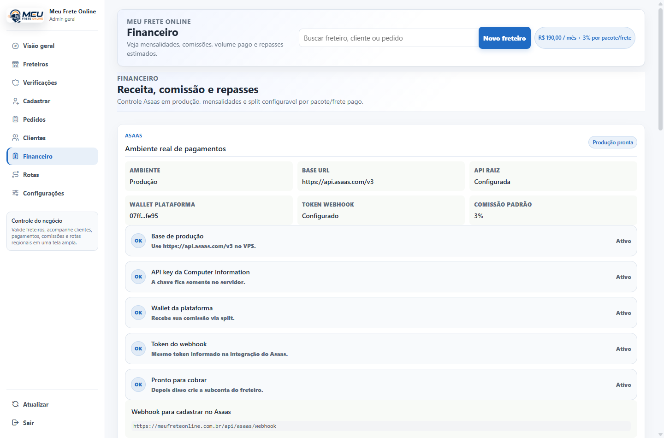Click the Rotas route icon
Screen dimensions: 664x438
(15, 175)
